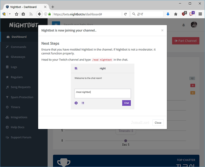Open Commands in the sidebar
Image resolution: width=205 pixels, height=167 pixels.
[19, 47]
